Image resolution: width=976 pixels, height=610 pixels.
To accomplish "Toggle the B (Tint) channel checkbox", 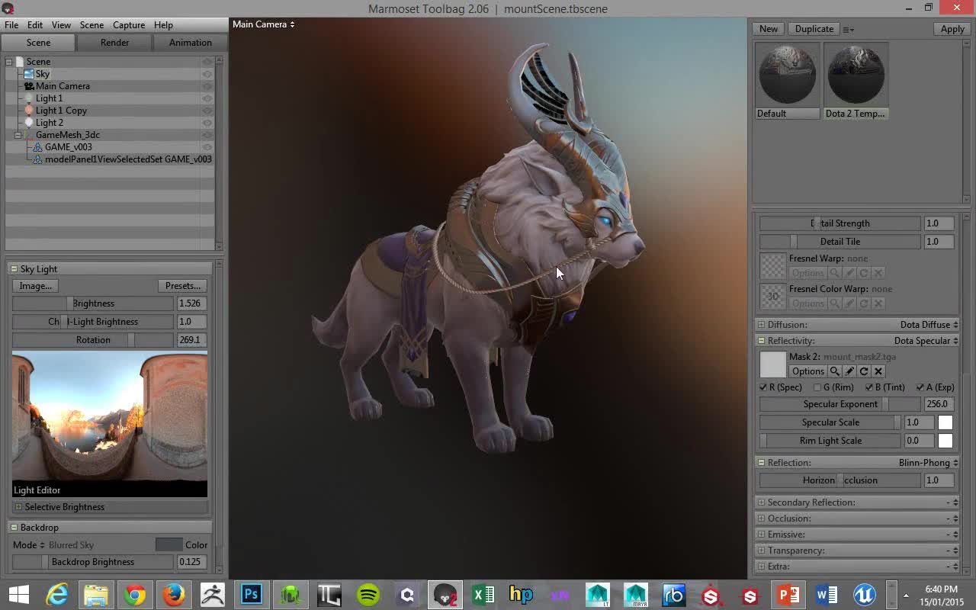I will [x=868, y=387].
